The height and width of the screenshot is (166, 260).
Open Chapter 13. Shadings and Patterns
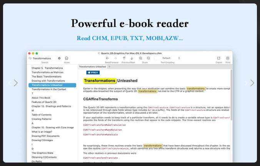(51, 106)
